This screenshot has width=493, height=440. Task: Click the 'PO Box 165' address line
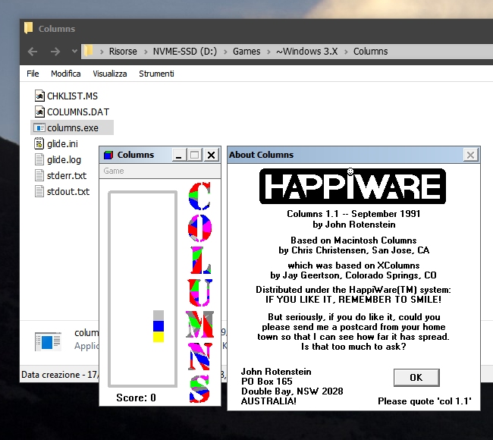pyautogui.click(x=267, y=381)
